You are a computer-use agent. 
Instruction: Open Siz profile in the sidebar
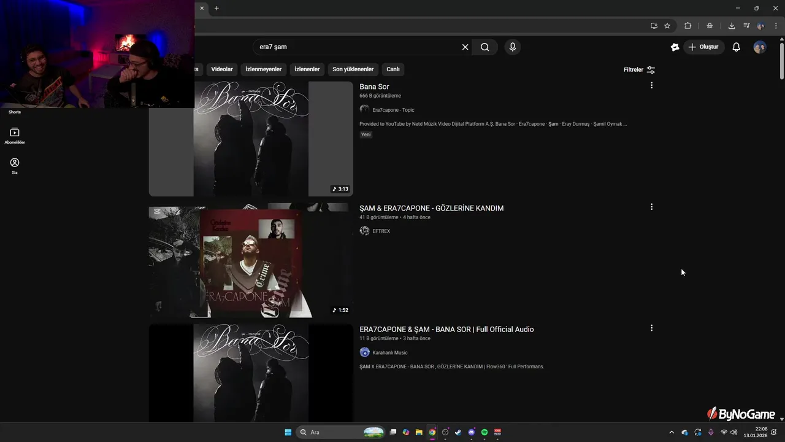pyautogui.click(x=15, y=166)
